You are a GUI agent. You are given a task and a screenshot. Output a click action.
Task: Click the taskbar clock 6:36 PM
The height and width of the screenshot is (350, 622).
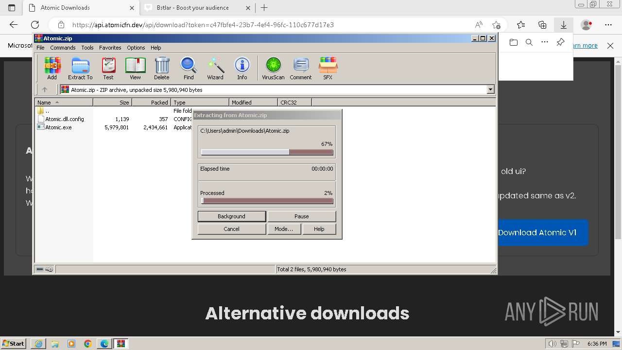(x=597, y=344)
